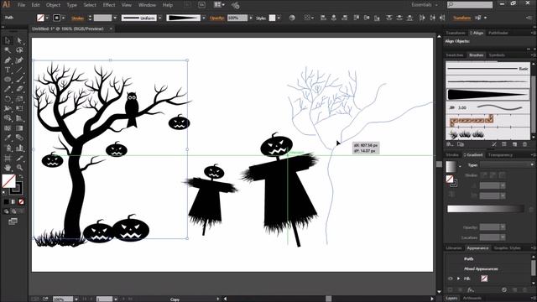Select the Scale tool

pyautogui.click(x=19, y=99)
